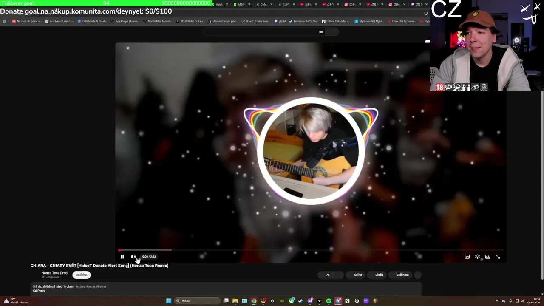Viewport: 544px width, 306px height.
Task: Open the Honza Tesa Prod channel link
Action: coord(54,273)
